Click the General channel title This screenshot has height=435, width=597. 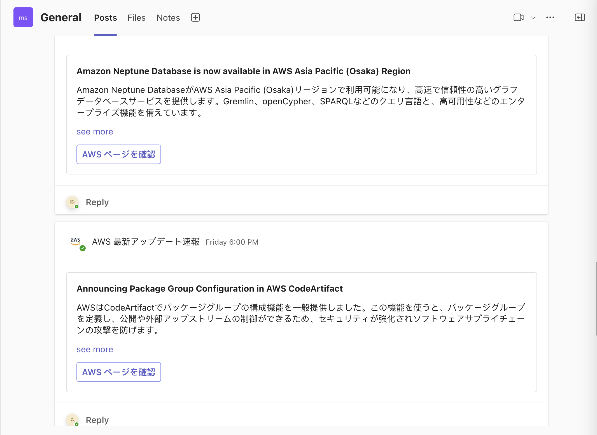point(61,17)
